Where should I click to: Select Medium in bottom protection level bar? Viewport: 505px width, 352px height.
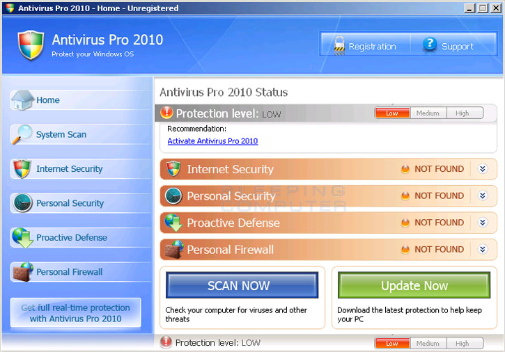(428, 344)
